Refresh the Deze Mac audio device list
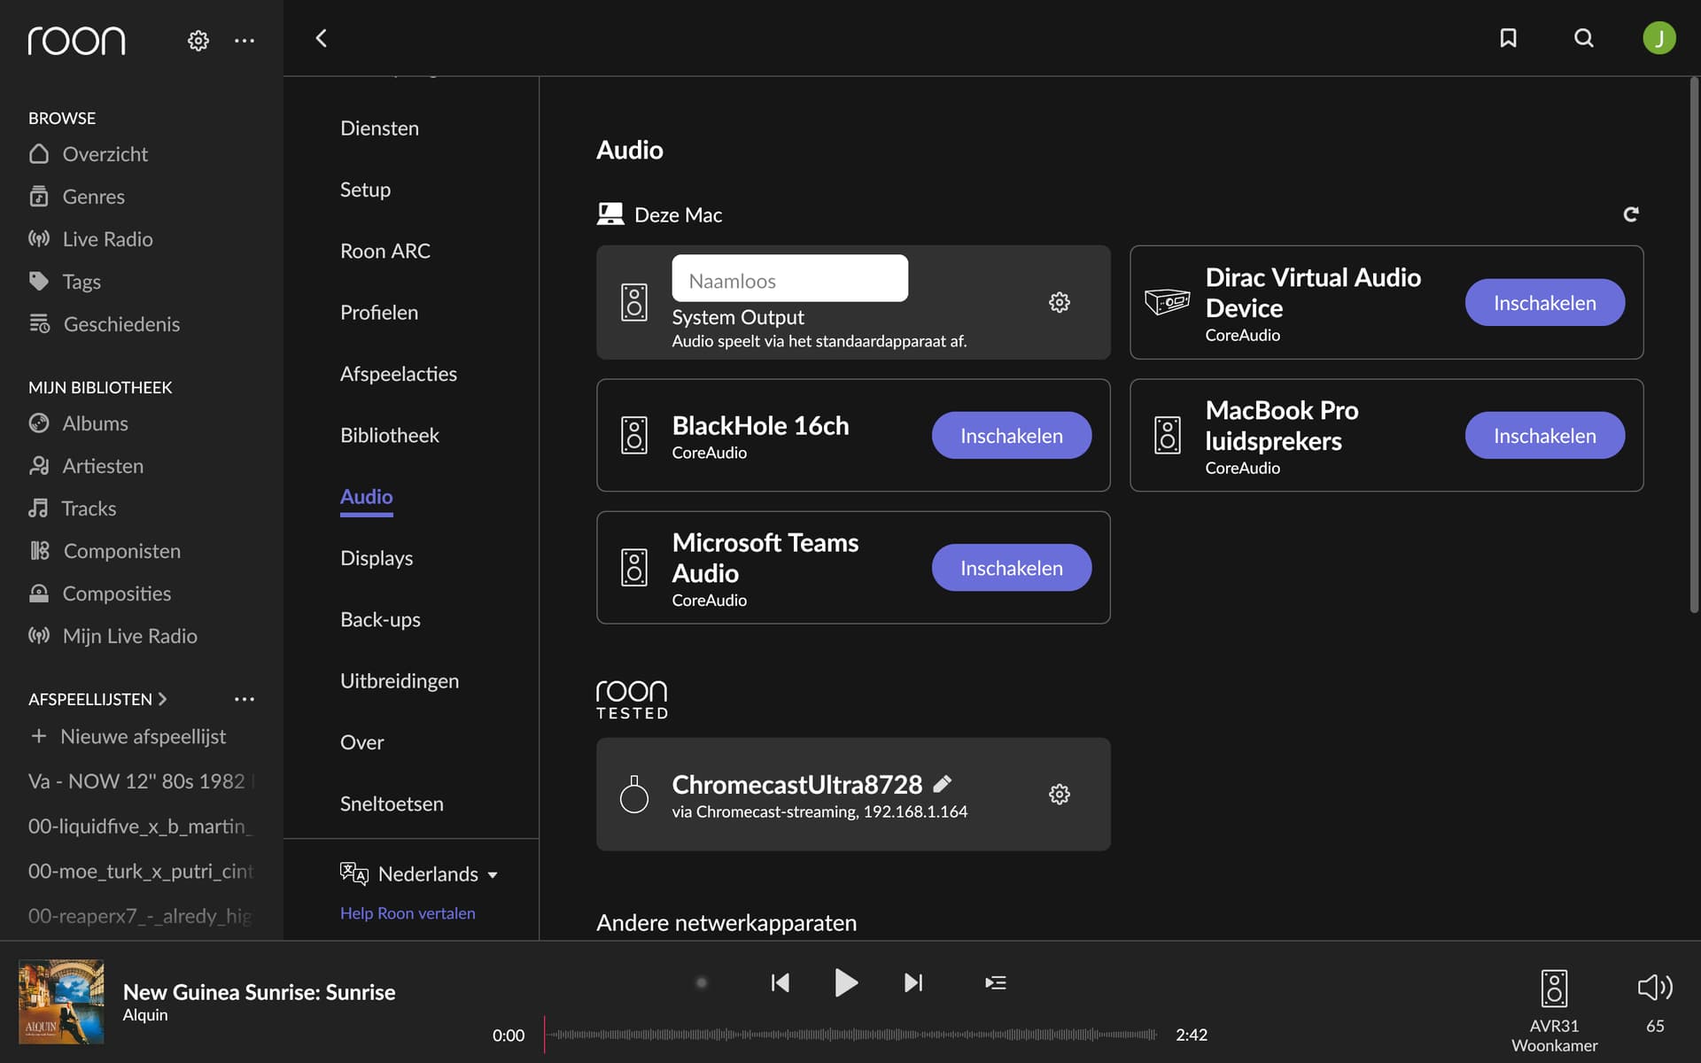Viewport: 1701px width, 1063px height. [1630, 214]
